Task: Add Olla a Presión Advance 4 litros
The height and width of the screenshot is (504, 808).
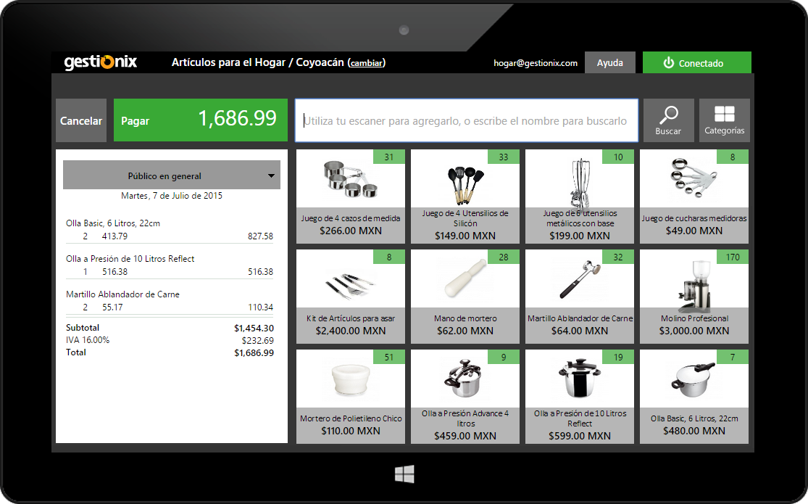Action: click(465, 396)
